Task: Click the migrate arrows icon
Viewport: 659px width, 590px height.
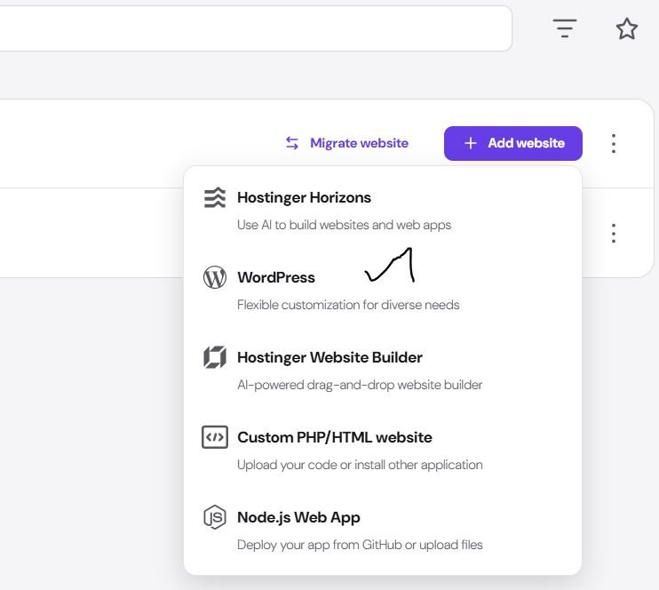Action: click(x=292, y=143)
